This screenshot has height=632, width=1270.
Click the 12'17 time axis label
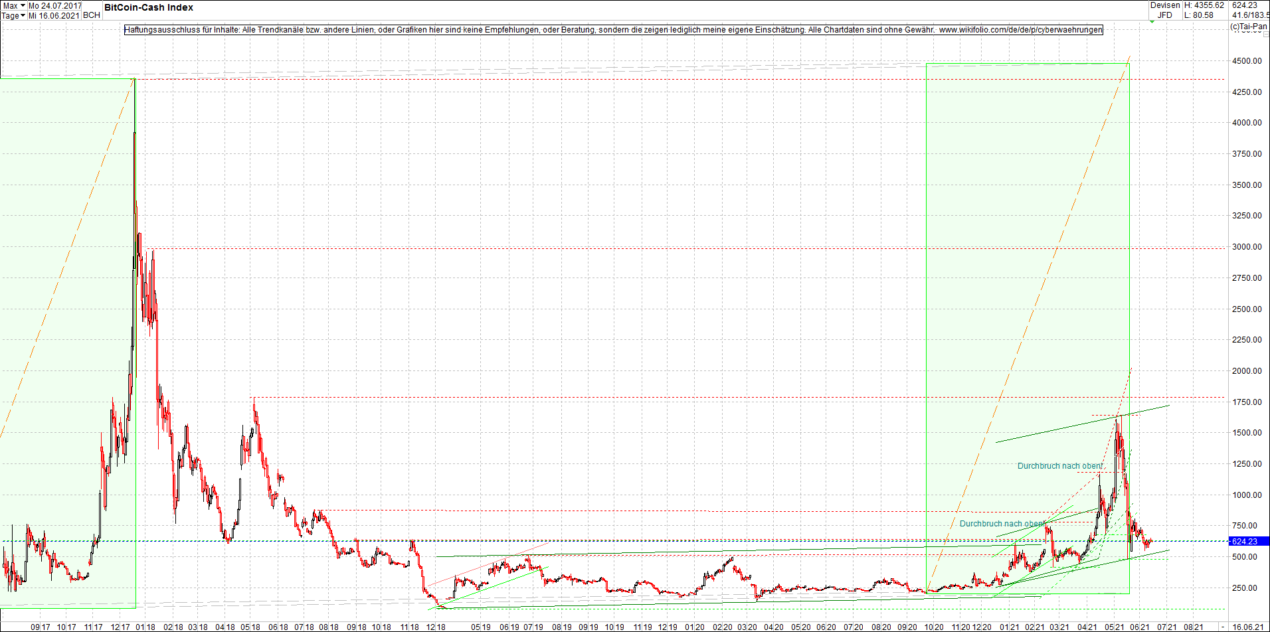[x=120, y=627]
